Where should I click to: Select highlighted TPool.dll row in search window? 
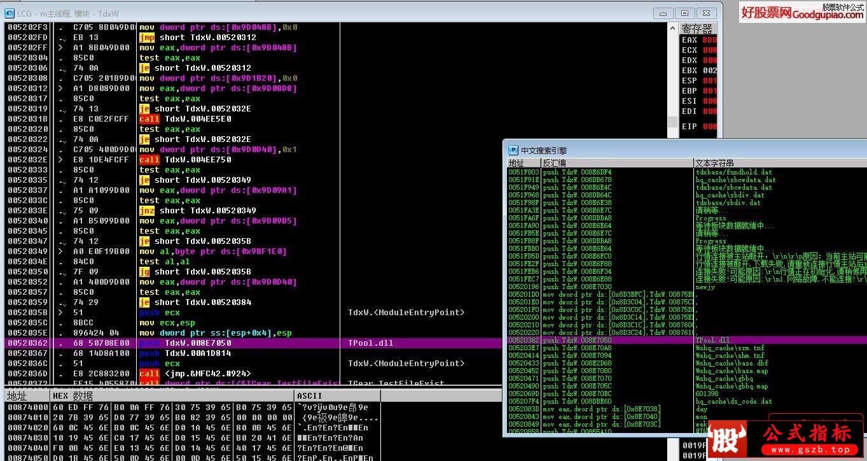pos(687,340)
